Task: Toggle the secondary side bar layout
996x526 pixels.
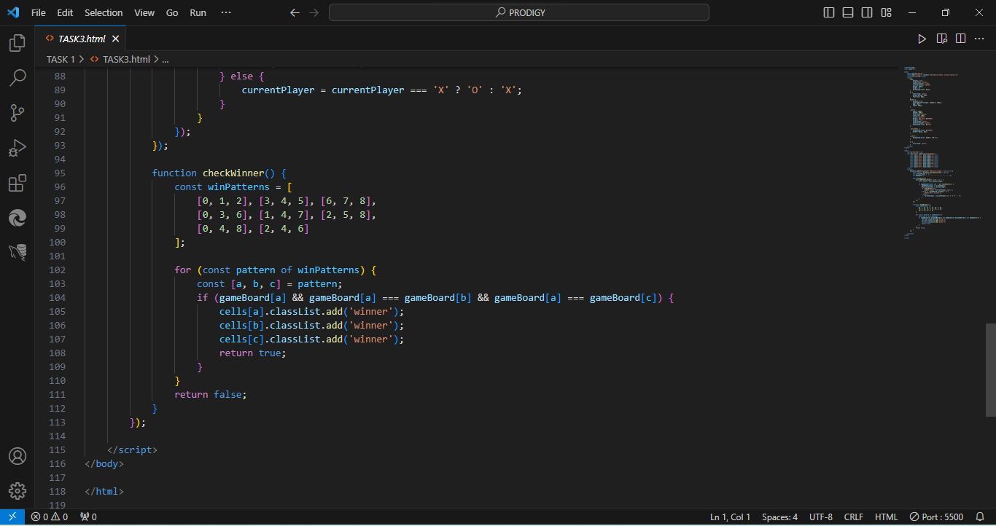Action: pos(867,12)
